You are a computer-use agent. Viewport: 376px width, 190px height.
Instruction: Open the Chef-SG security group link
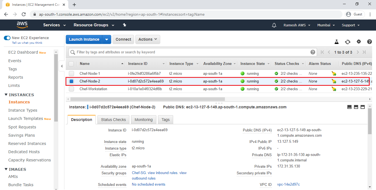pos(139,173)
